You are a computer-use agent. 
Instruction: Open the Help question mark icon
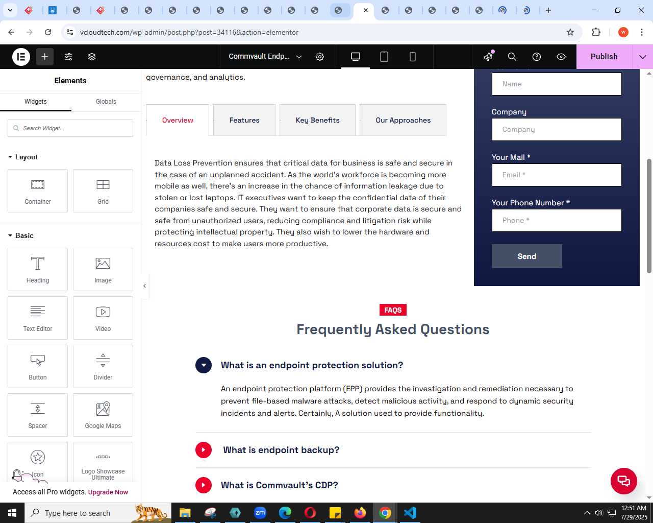pyautogui.click(x=537, y=57)
